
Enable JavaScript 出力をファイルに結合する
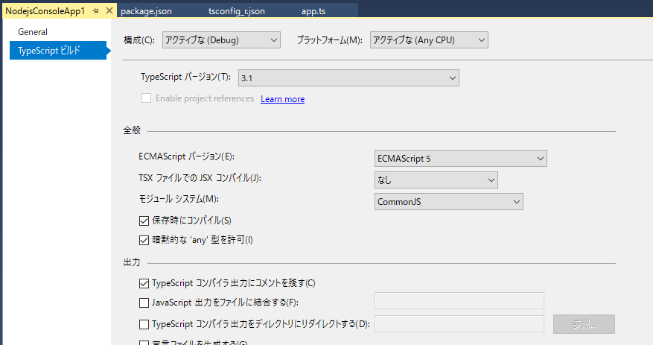click(144, 303)
